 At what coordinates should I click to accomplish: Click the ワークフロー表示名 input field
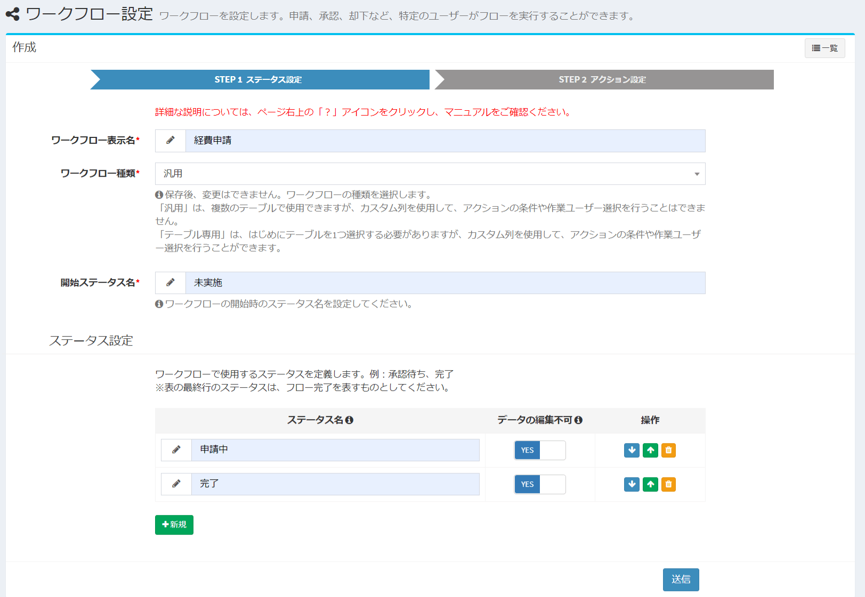[x=444, y=141]
